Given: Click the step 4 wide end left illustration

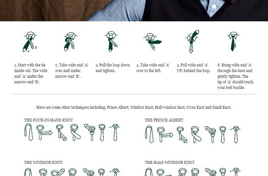Looking at the screenshot, I should (152, 42).
